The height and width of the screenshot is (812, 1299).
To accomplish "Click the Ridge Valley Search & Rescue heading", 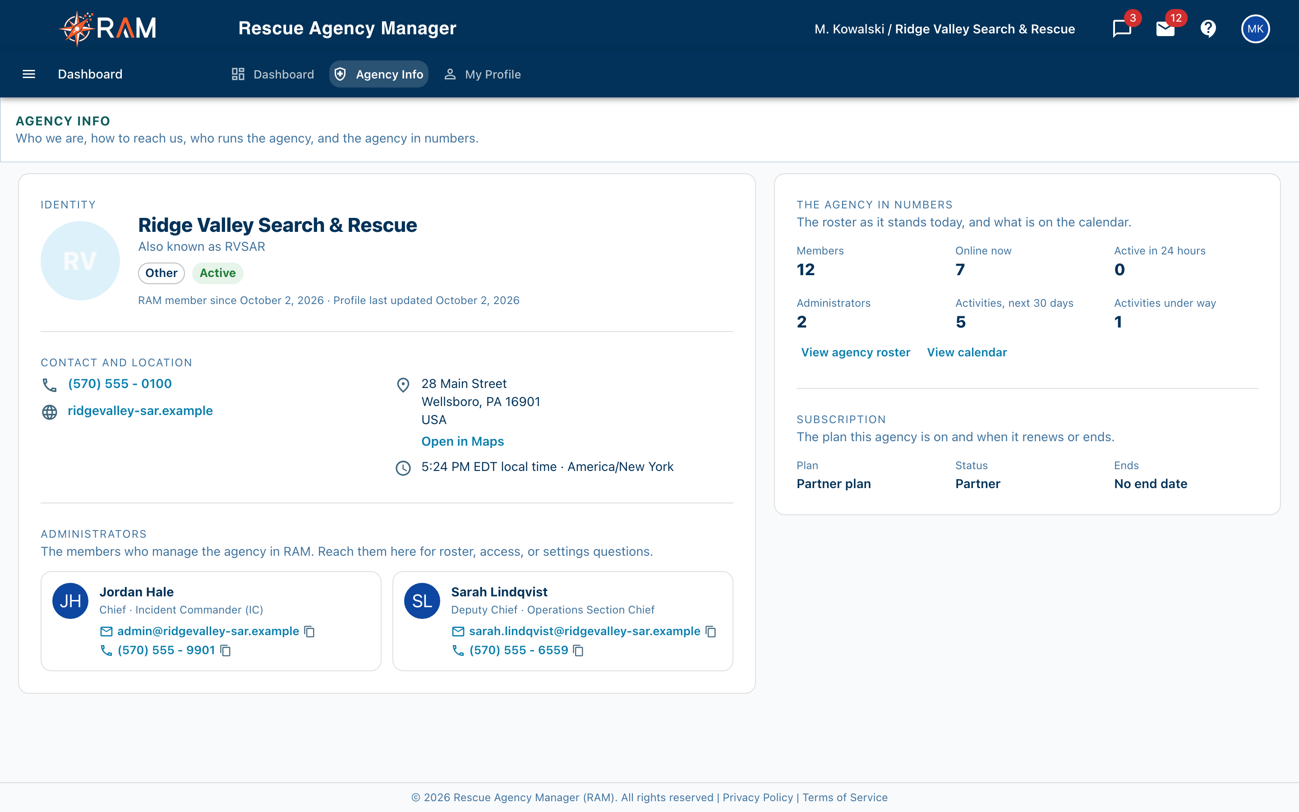I will pyautogui.click(x=277, y=225).
